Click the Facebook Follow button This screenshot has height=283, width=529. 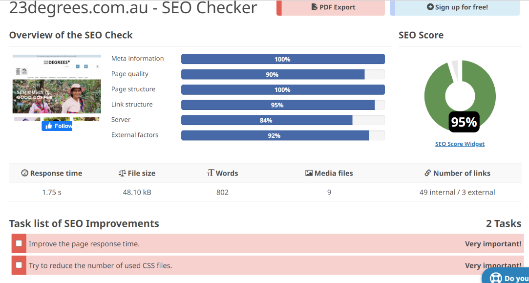click(x=57, y=126)
